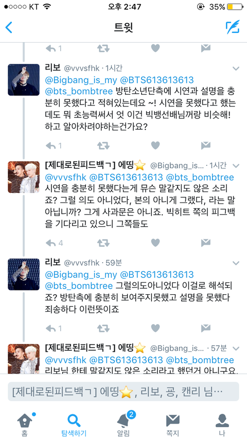Viewport: 247px width, 440px height.
Task: Retweet 리보's 1시간 tweet
Action: pyautogui.click(x=103, y=145)
